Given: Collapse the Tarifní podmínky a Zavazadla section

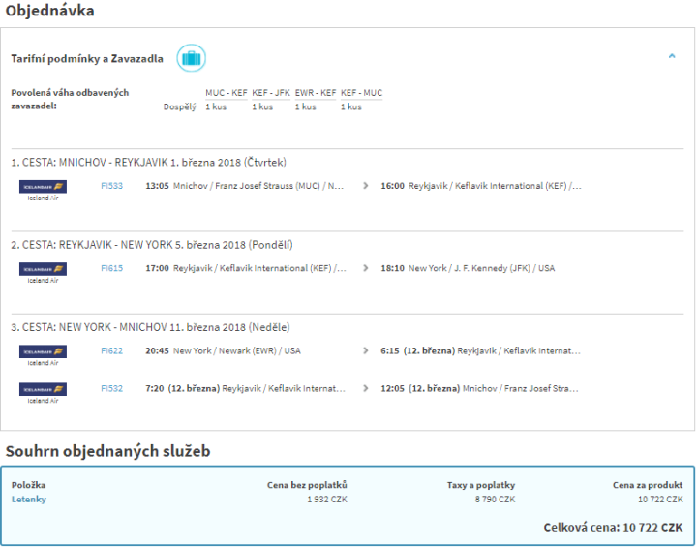Looking at the screenshot, I should (x=672, y=57).
